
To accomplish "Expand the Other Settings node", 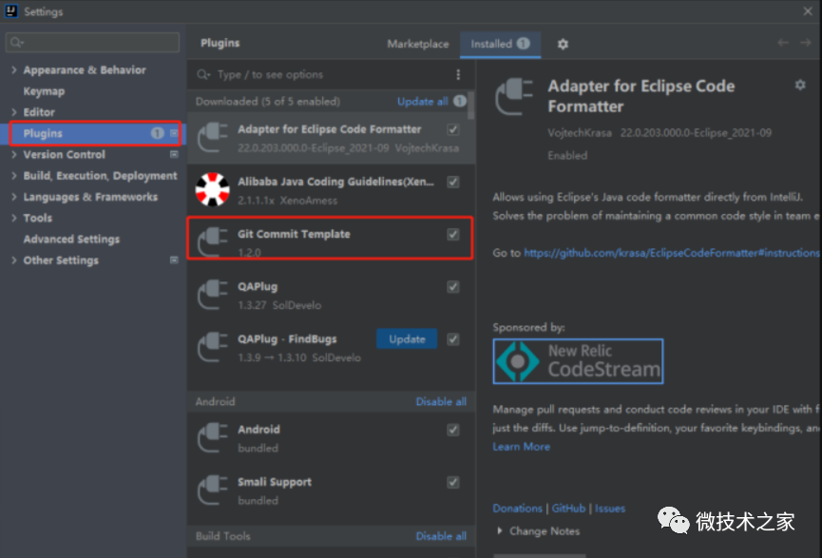I will (x=14, y=260).
